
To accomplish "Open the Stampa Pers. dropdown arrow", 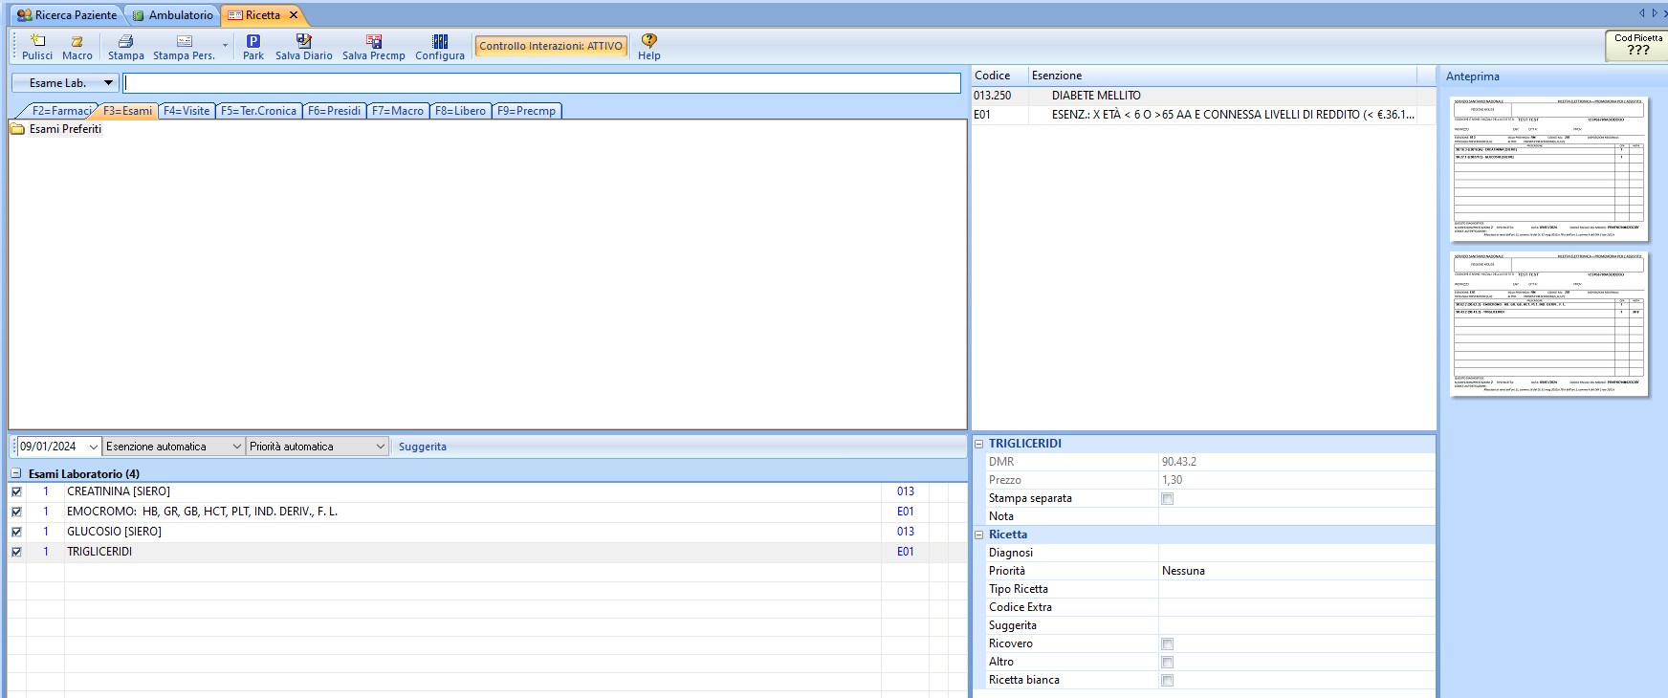I will (226, 46).
